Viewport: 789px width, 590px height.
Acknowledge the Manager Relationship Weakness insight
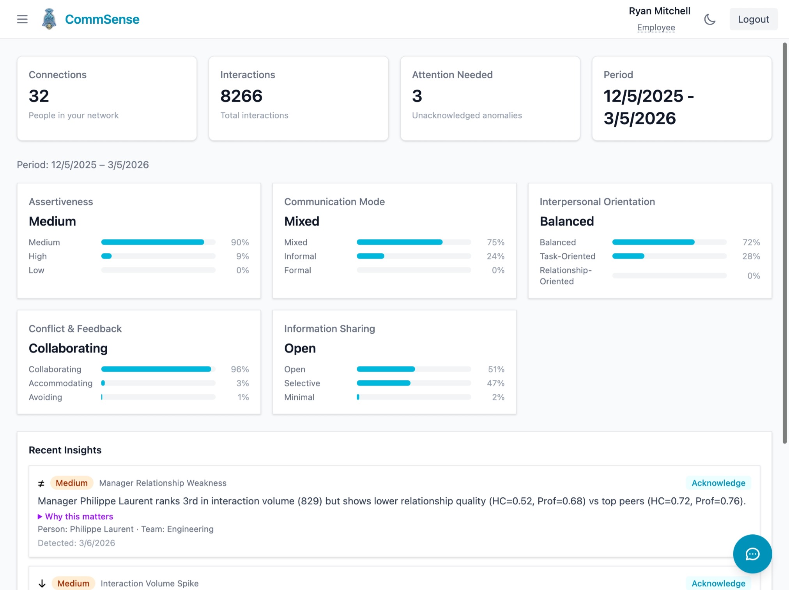pos(718,483)
